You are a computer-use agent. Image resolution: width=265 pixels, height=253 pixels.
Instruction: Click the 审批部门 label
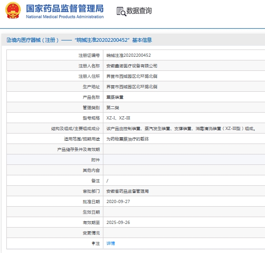click(x=91, y=191)
